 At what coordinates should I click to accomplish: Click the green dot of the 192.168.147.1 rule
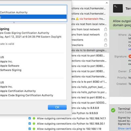click(x=34, y=118)
